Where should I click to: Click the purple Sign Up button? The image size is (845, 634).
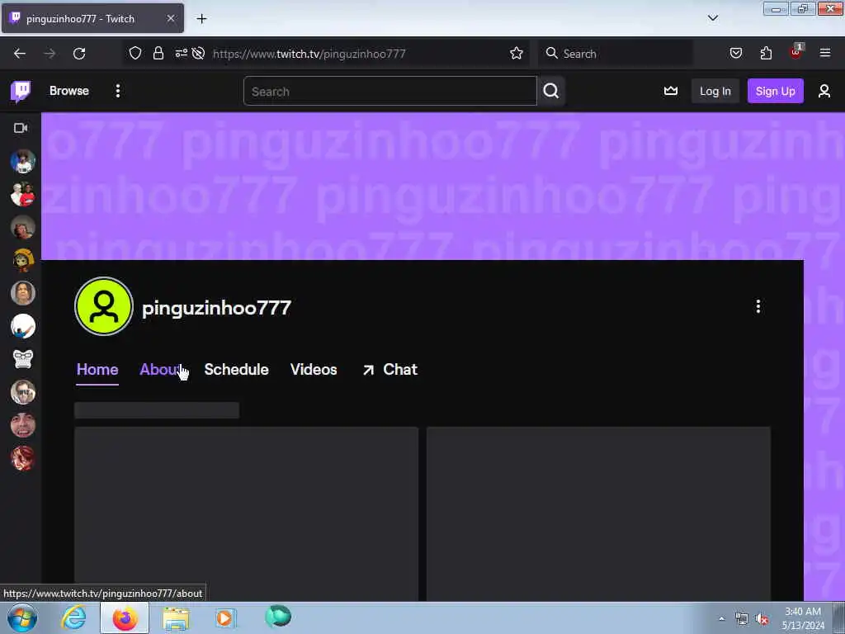(775, 91)
